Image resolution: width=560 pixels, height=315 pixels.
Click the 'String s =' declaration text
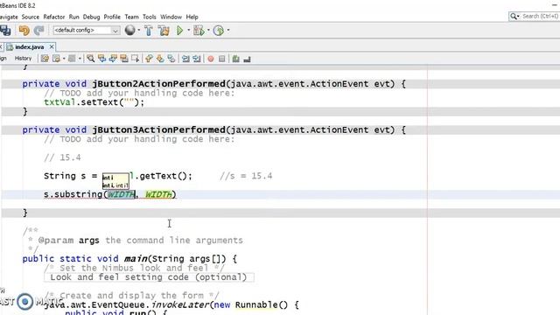pyautogui.click(x=70, y=176)
